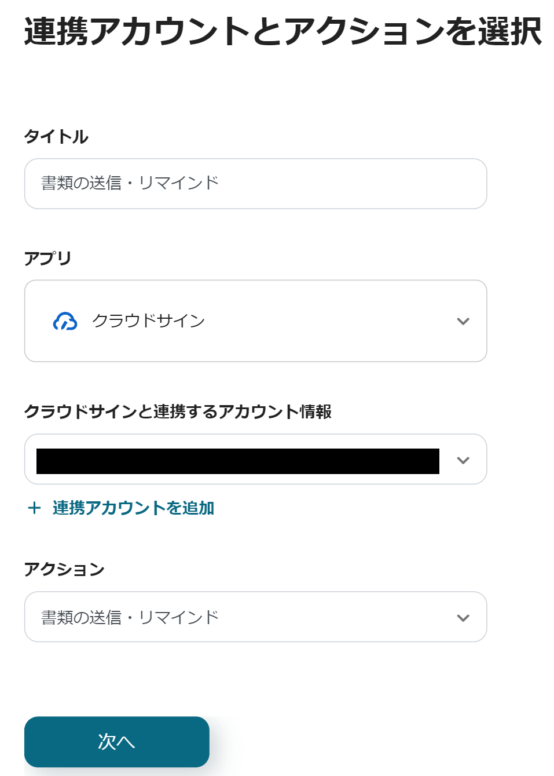Click the 連携アカウントとアクションを選択 page heading

click(282, 31)
